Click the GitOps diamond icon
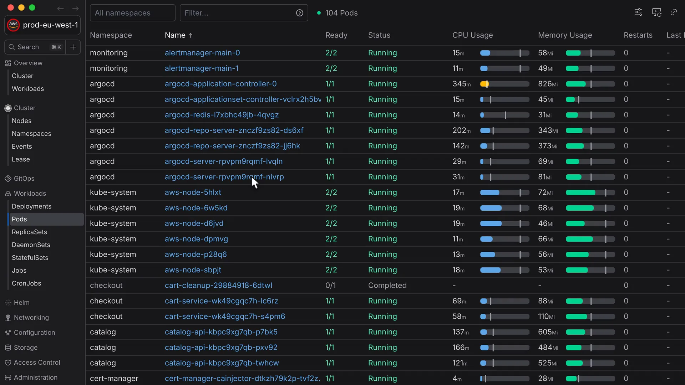 [x=8, y=179]
